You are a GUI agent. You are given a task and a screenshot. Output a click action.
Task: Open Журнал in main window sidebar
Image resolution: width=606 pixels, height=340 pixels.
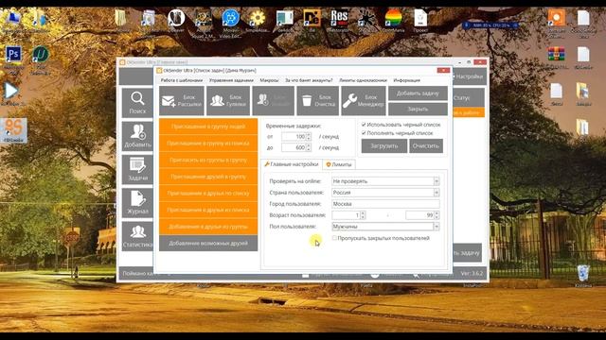(137, 202)
